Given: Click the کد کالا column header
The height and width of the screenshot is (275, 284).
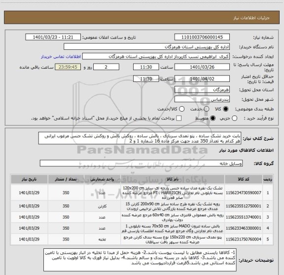Looking at the screenshot, I should pyautogui.click(x=244, y=179).
